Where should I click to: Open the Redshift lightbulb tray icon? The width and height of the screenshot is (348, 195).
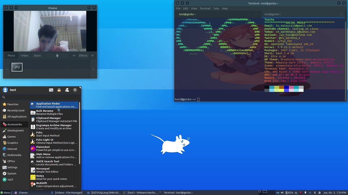pyautogui.click(x=305, y=193)
